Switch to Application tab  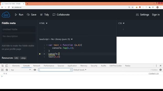72,66
